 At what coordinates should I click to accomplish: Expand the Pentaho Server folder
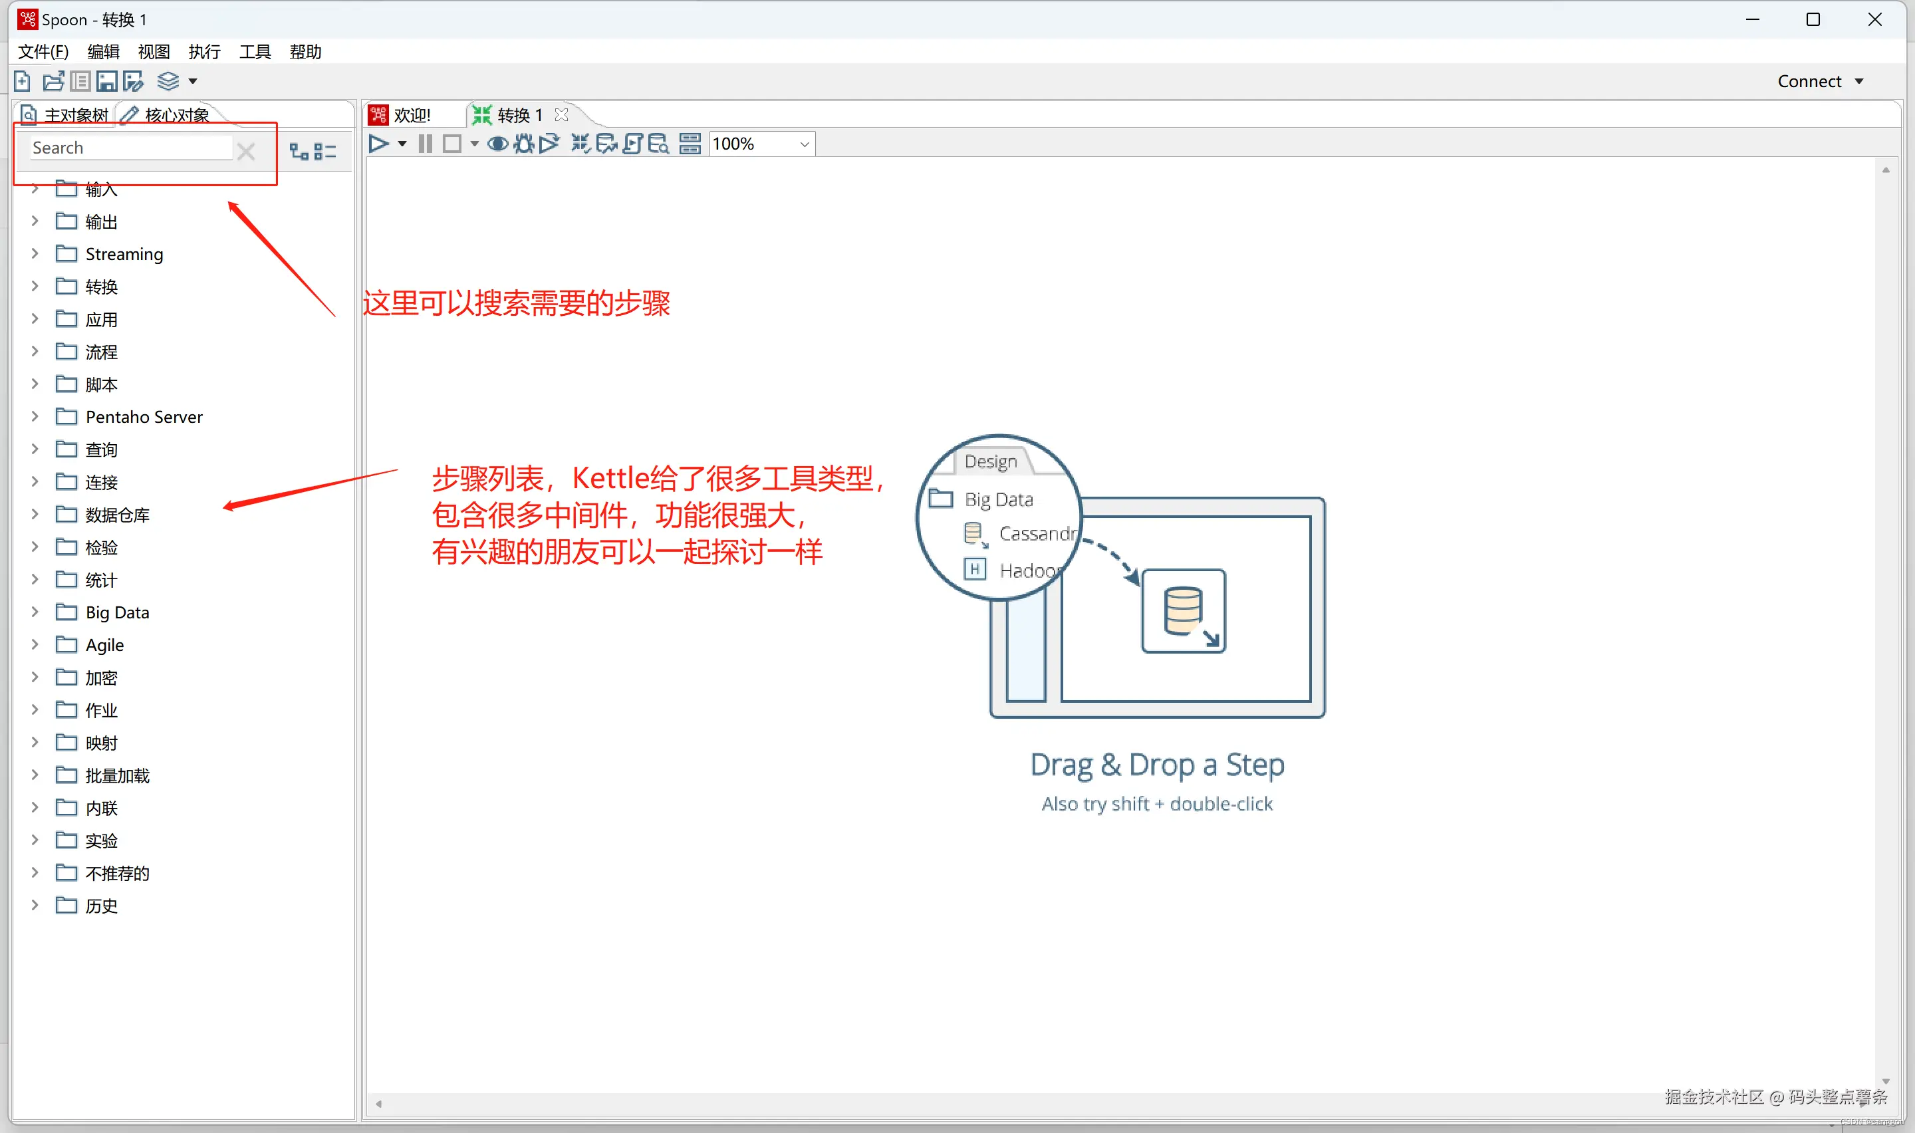pyautogui.click(x=35, y=417)
